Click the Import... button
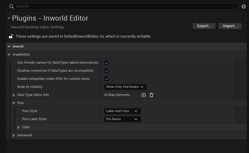The image size is (249, 153). (230, 26)
